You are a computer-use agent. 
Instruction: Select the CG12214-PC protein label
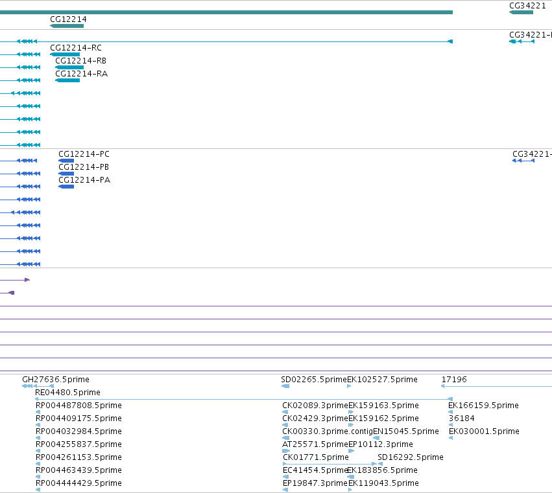84,154
